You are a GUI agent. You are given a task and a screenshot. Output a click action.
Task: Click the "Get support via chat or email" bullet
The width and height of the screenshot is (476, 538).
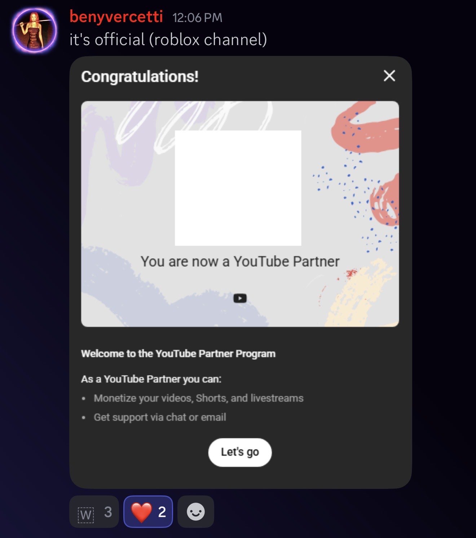pos(160,417)
